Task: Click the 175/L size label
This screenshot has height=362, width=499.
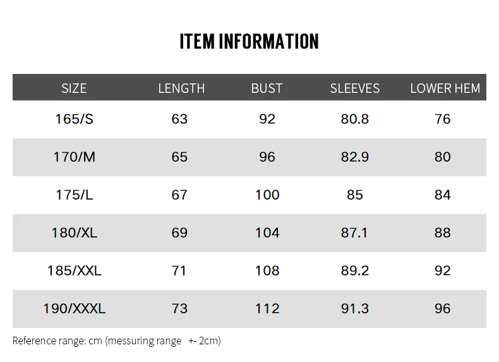Action: click(x=74, y=195)
